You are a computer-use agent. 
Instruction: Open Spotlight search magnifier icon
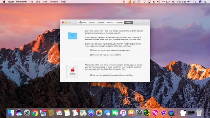pos(195,2)
